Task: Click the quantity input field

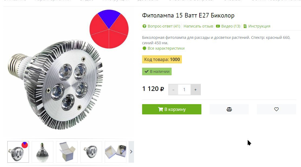Action: [x=184, y=90]
